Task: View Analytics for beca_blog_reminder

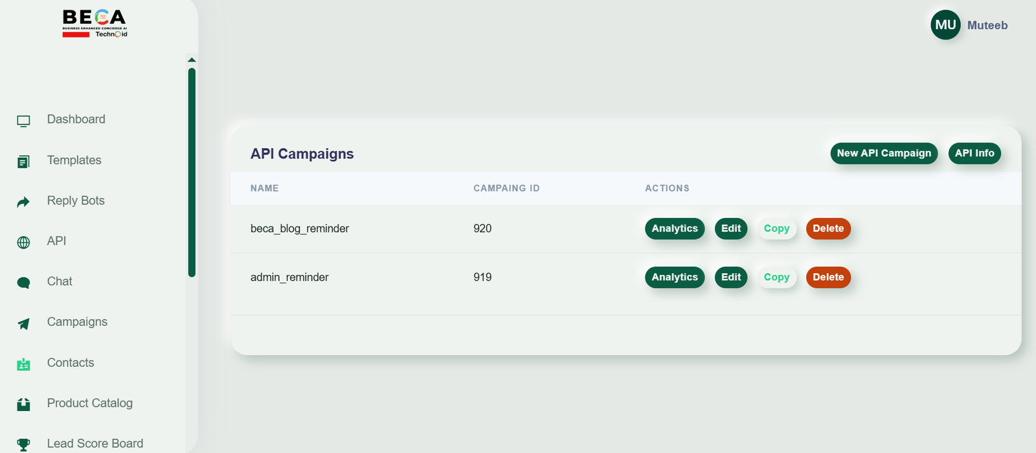Action: [675, 228]
